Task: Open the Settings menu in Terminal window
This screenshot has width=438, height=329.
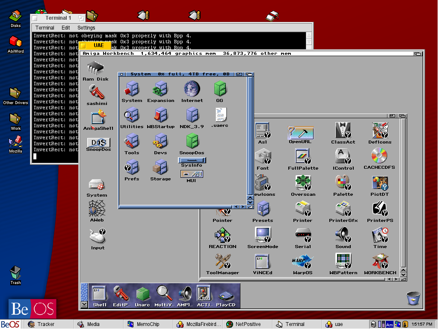Action: 86,28
